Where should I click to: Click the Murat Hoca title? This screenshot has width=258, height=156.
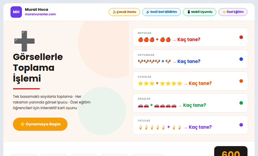point(37,10)
